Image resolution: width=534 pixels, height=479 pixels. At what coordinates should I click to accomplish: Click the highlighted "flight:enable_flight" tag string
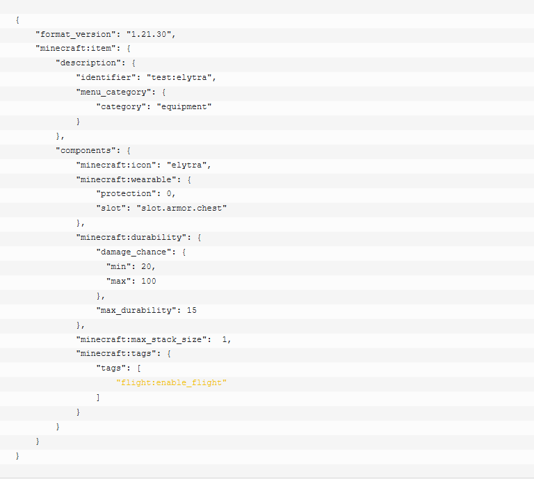coord(171,383)
